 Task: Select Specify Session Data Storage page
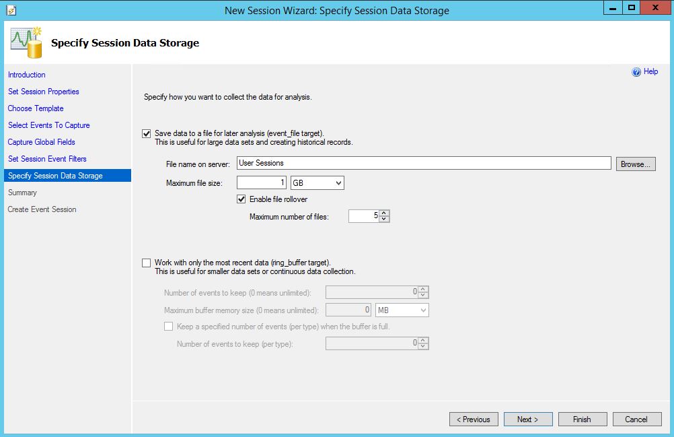[67, 176]
